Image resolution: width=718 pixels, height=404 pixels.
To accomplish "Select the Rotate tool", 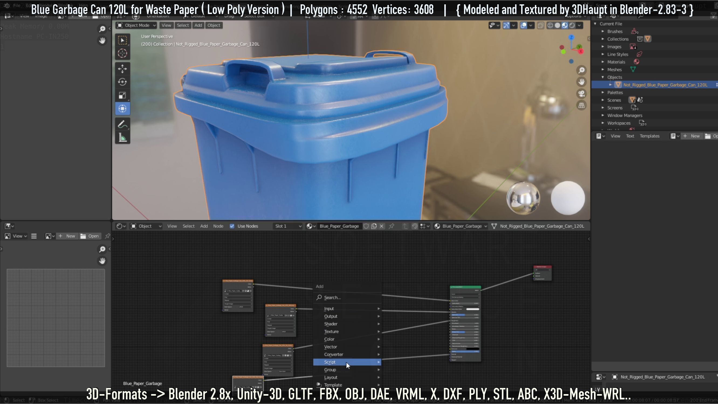I will [122, 82].
